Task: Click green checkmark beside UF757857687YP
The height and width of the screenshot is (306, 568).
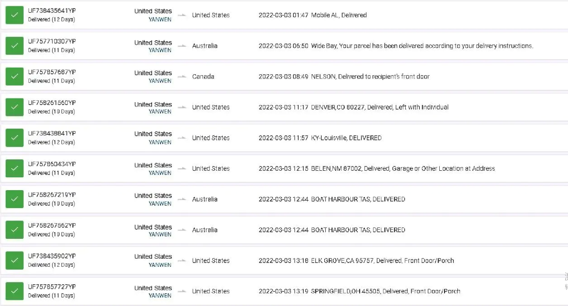Action: click(x=14, y=77)
